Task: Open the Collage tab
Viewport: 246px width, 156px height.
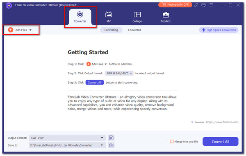Action: (x=137, y=17)
